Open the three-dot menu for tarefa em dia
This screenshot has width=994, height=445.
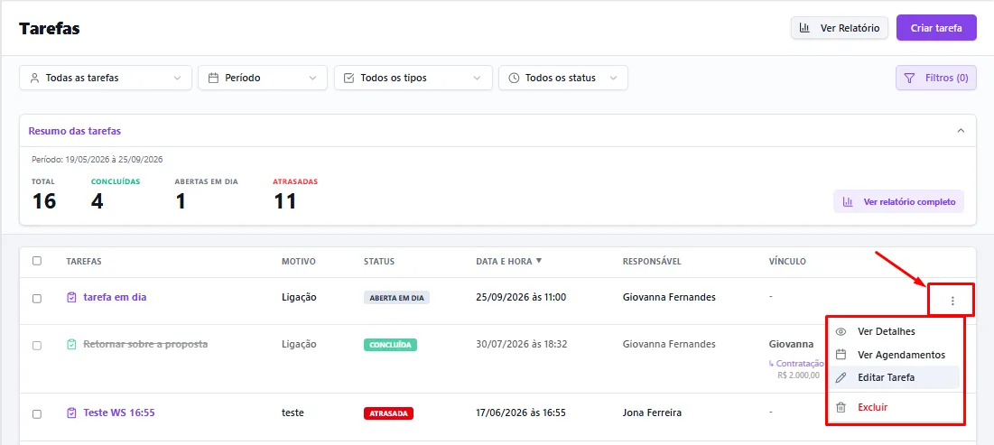tap(952, 301)
